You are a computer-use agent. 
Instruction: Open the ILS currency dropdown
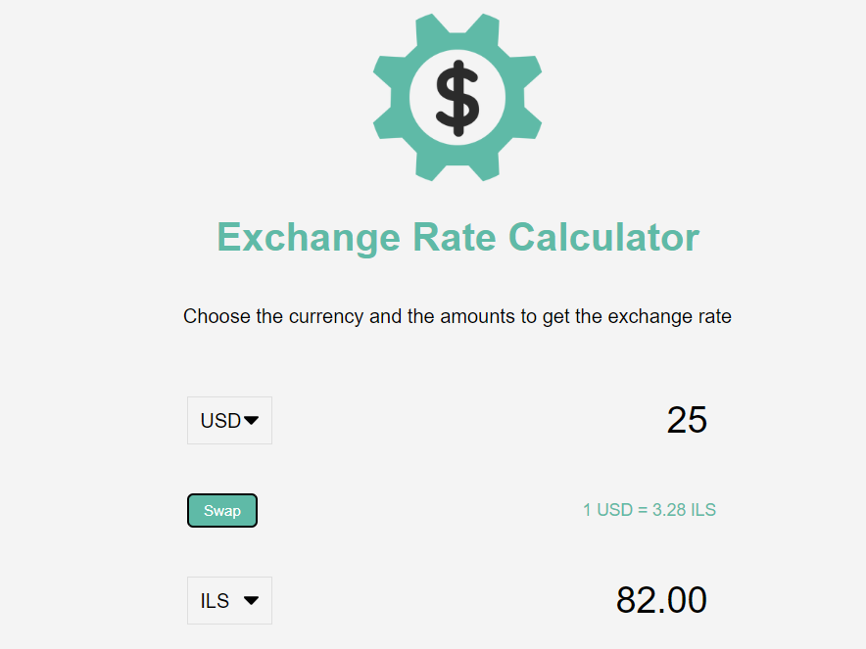pyautogui.click(x=230, y=600)
